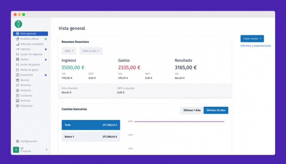Viewport: 286px width, 164px height.
Task: Open Lector de ingresos label
Action: click(31, 54)
